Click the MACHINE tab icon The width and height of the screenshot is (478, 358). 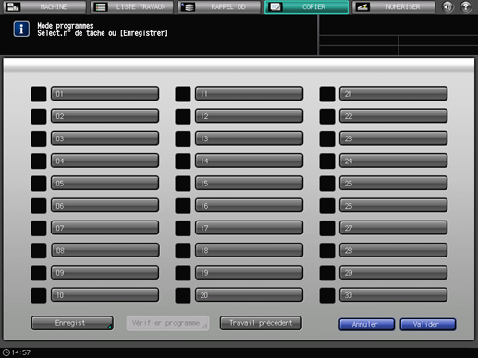pos(13,6)
